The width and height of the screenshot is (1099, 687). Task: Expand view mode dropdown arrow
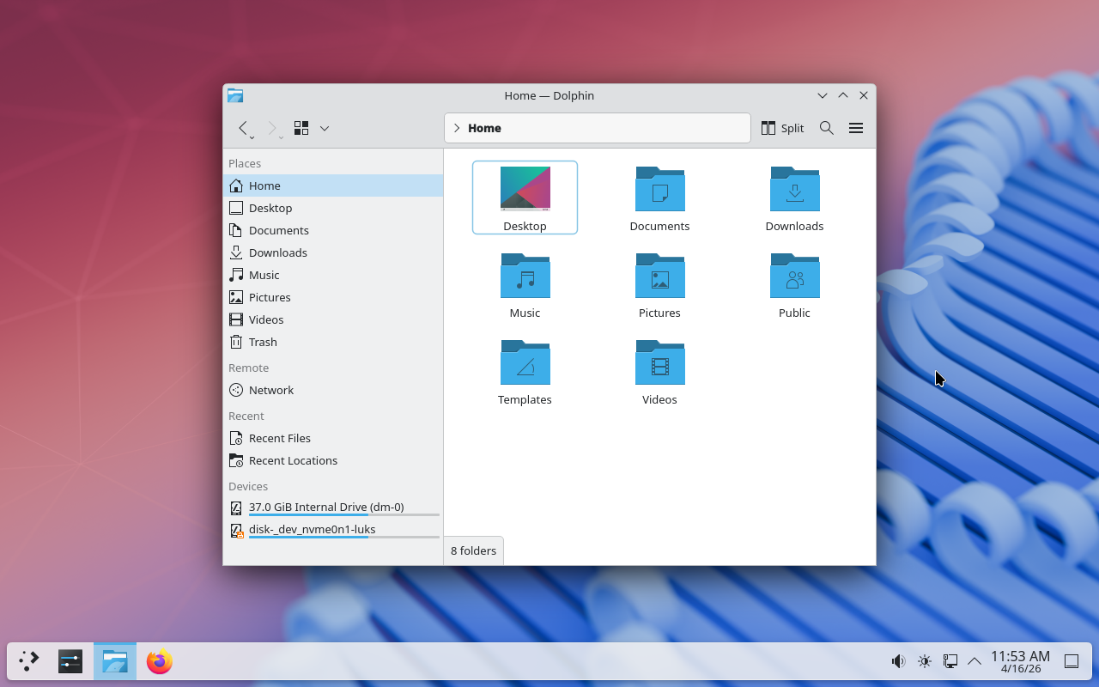pyautogui.click(x=325, y=128)
